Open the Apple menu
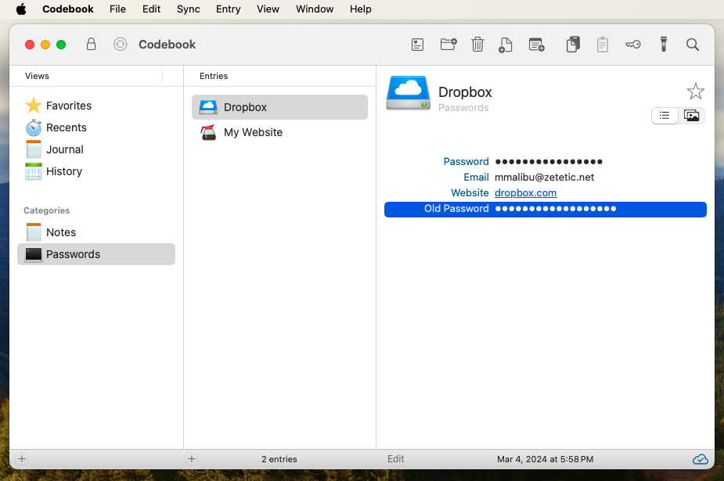The height and width of the screenshot is (481, 724). (x=21, y=9)
